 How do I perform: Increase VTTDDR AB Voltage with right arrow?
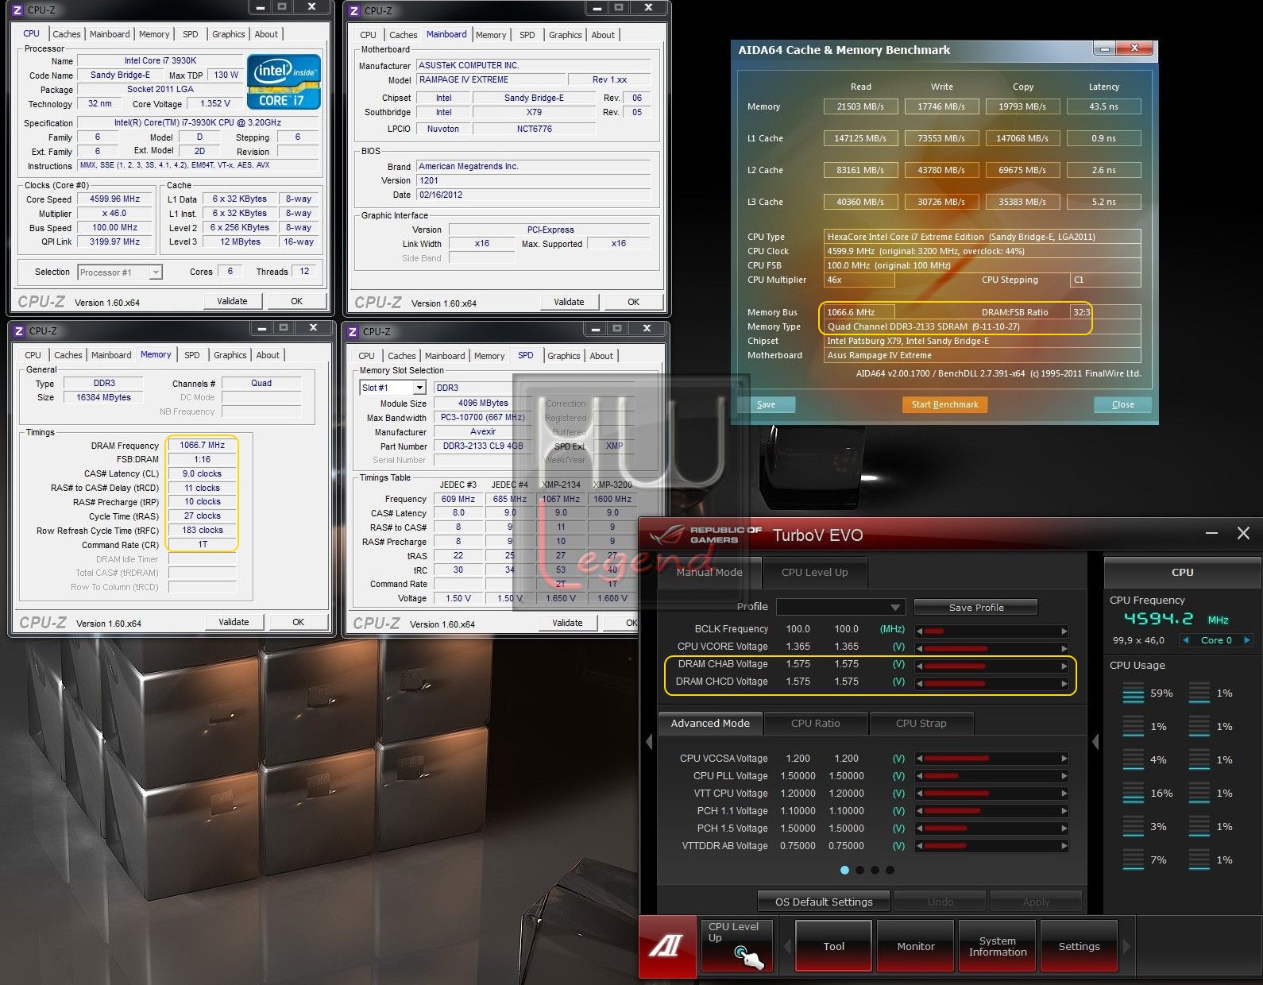coord(1064,847)
